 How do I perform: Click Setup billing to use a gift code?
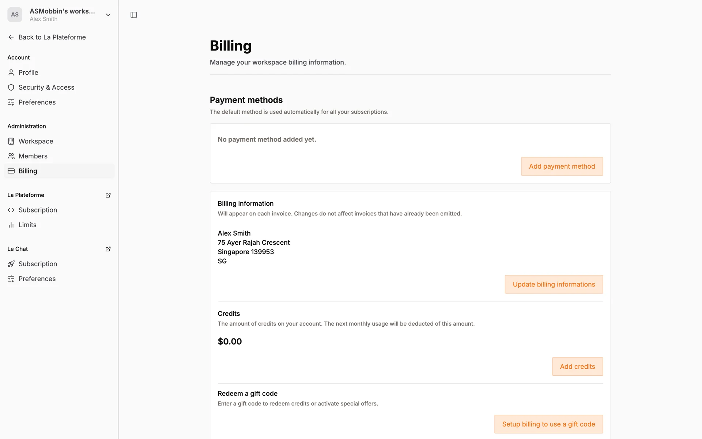(548, 424)
